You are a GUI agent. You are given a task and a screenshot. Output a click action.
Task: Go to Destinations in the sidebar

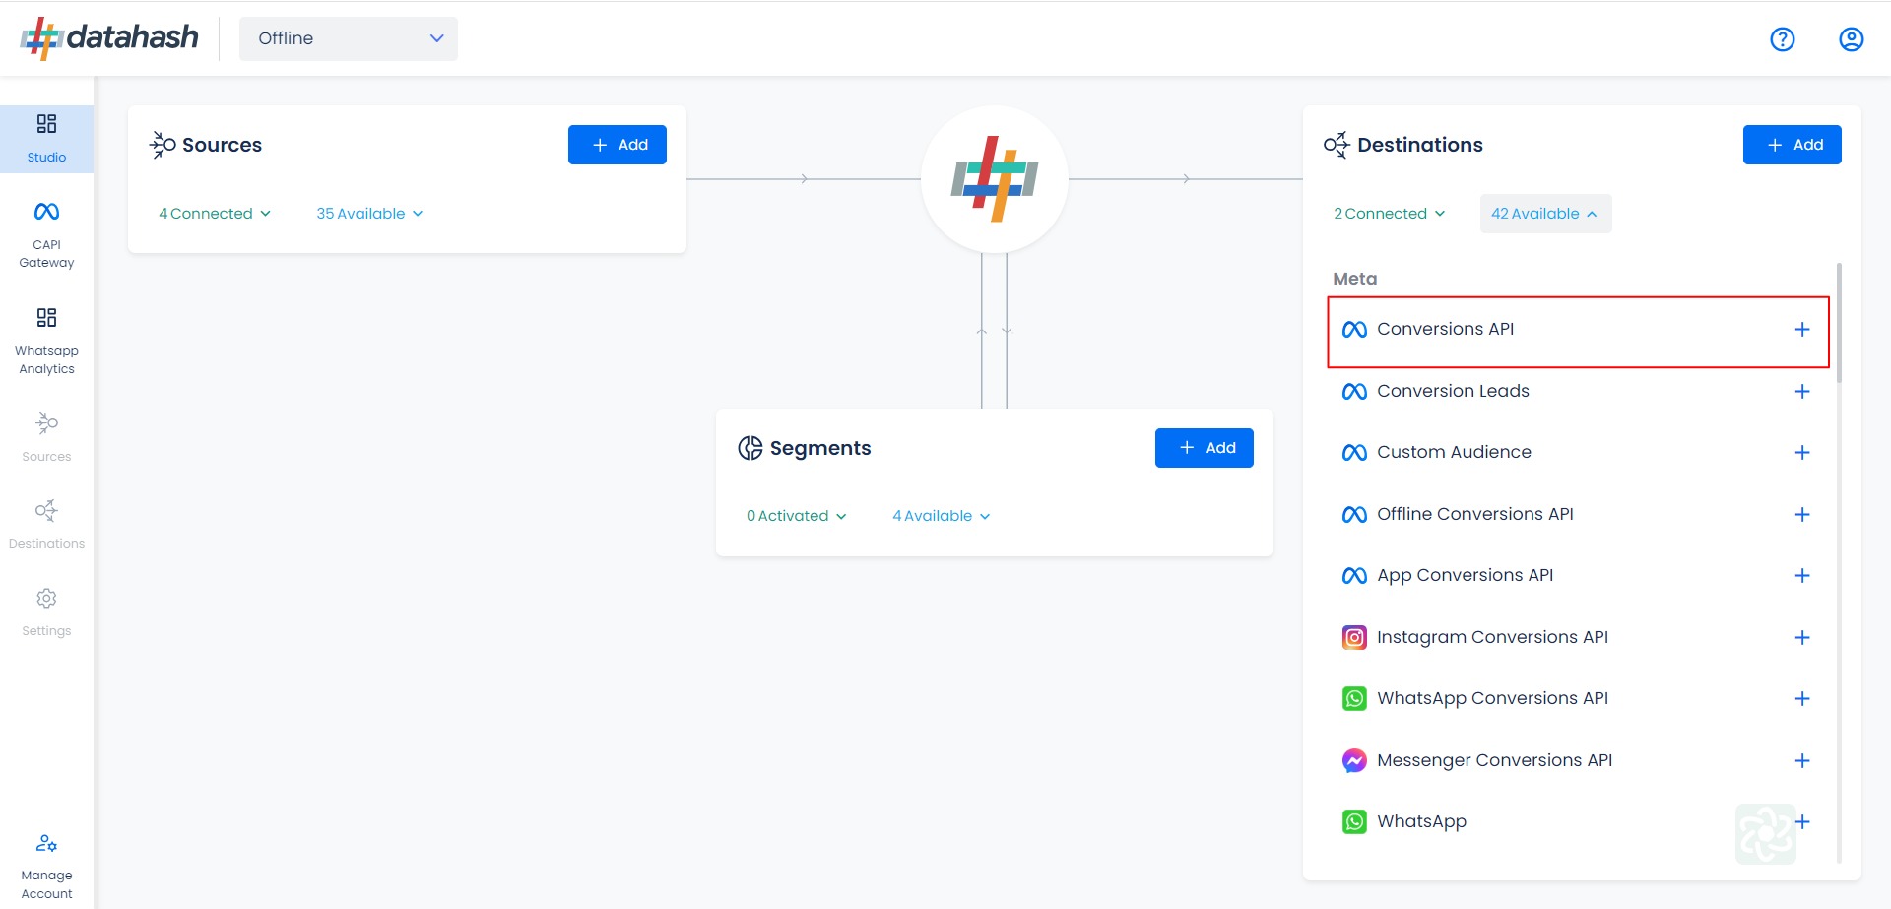(46, 524)
